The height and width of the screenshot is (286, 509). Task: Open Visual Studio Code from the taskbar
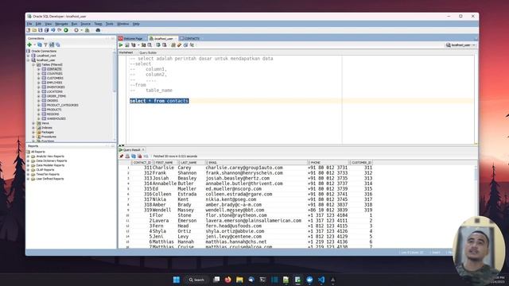click(321, 280)
